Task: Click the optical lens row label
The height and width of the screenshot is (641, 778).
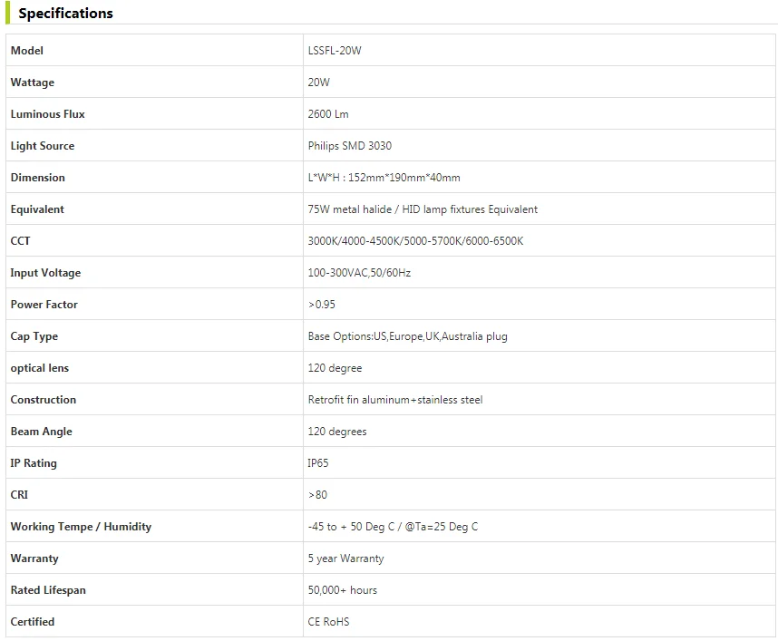Action: (x=40, y=368)
